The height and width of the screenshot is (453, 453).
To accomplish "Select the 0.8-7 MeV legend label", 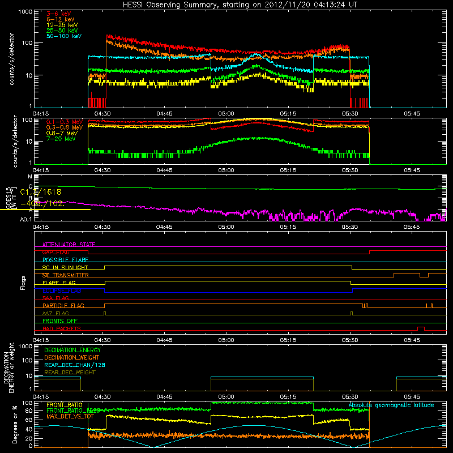I will pyautogui.click(x=62, y=133).
